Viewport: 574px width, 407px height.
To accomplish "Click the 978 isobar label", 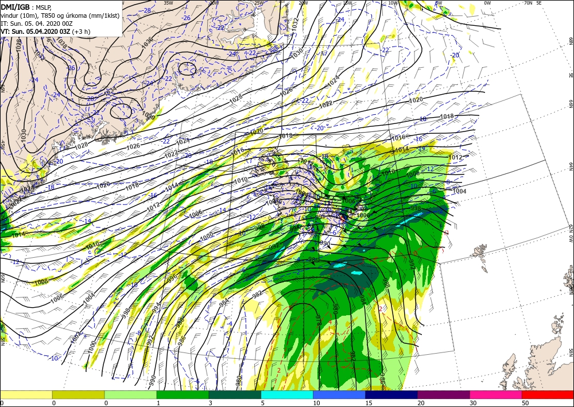I will point(318,321).
